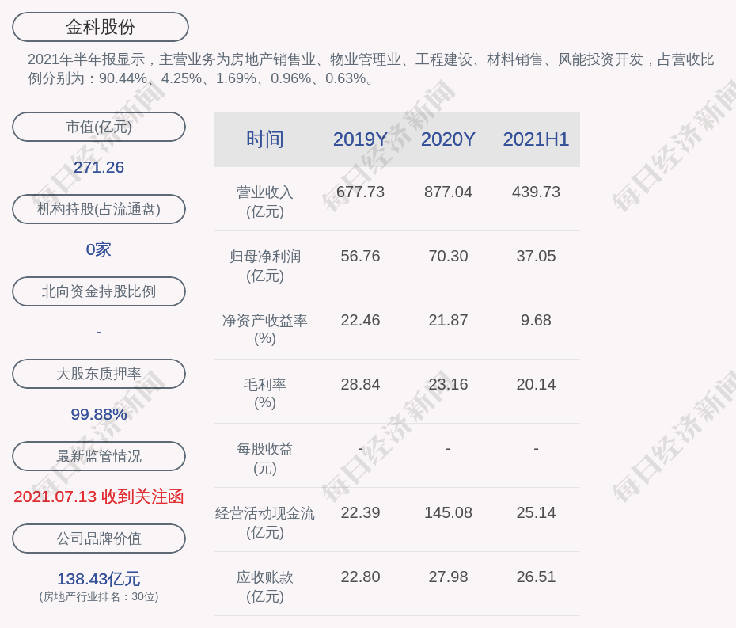
Task: Click the 时间 table header
Action: tap(265, 139)
